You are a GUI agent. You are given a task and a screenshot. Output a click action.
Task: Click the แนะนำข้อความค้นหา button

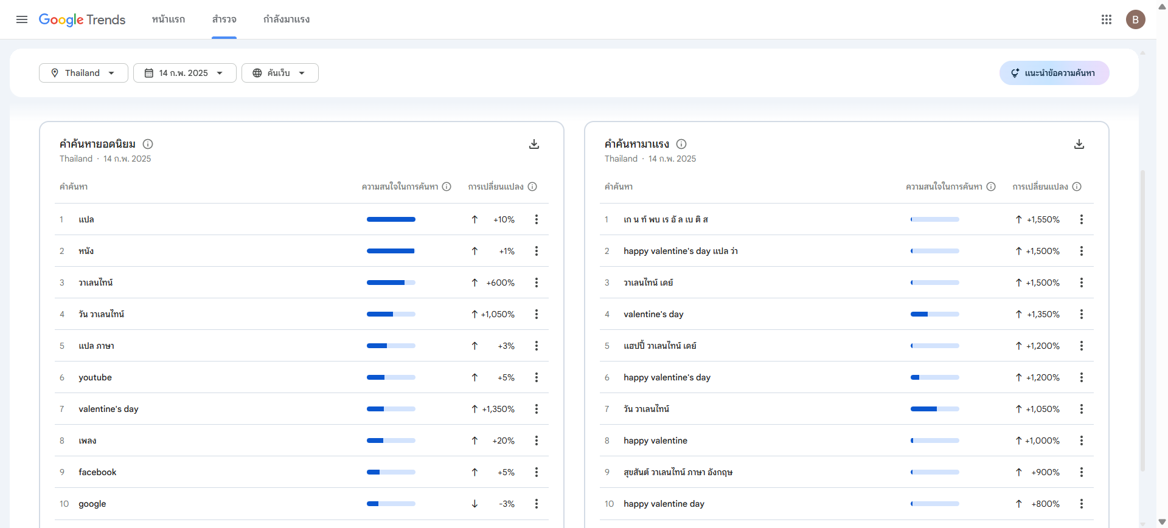pos(1054,73)
